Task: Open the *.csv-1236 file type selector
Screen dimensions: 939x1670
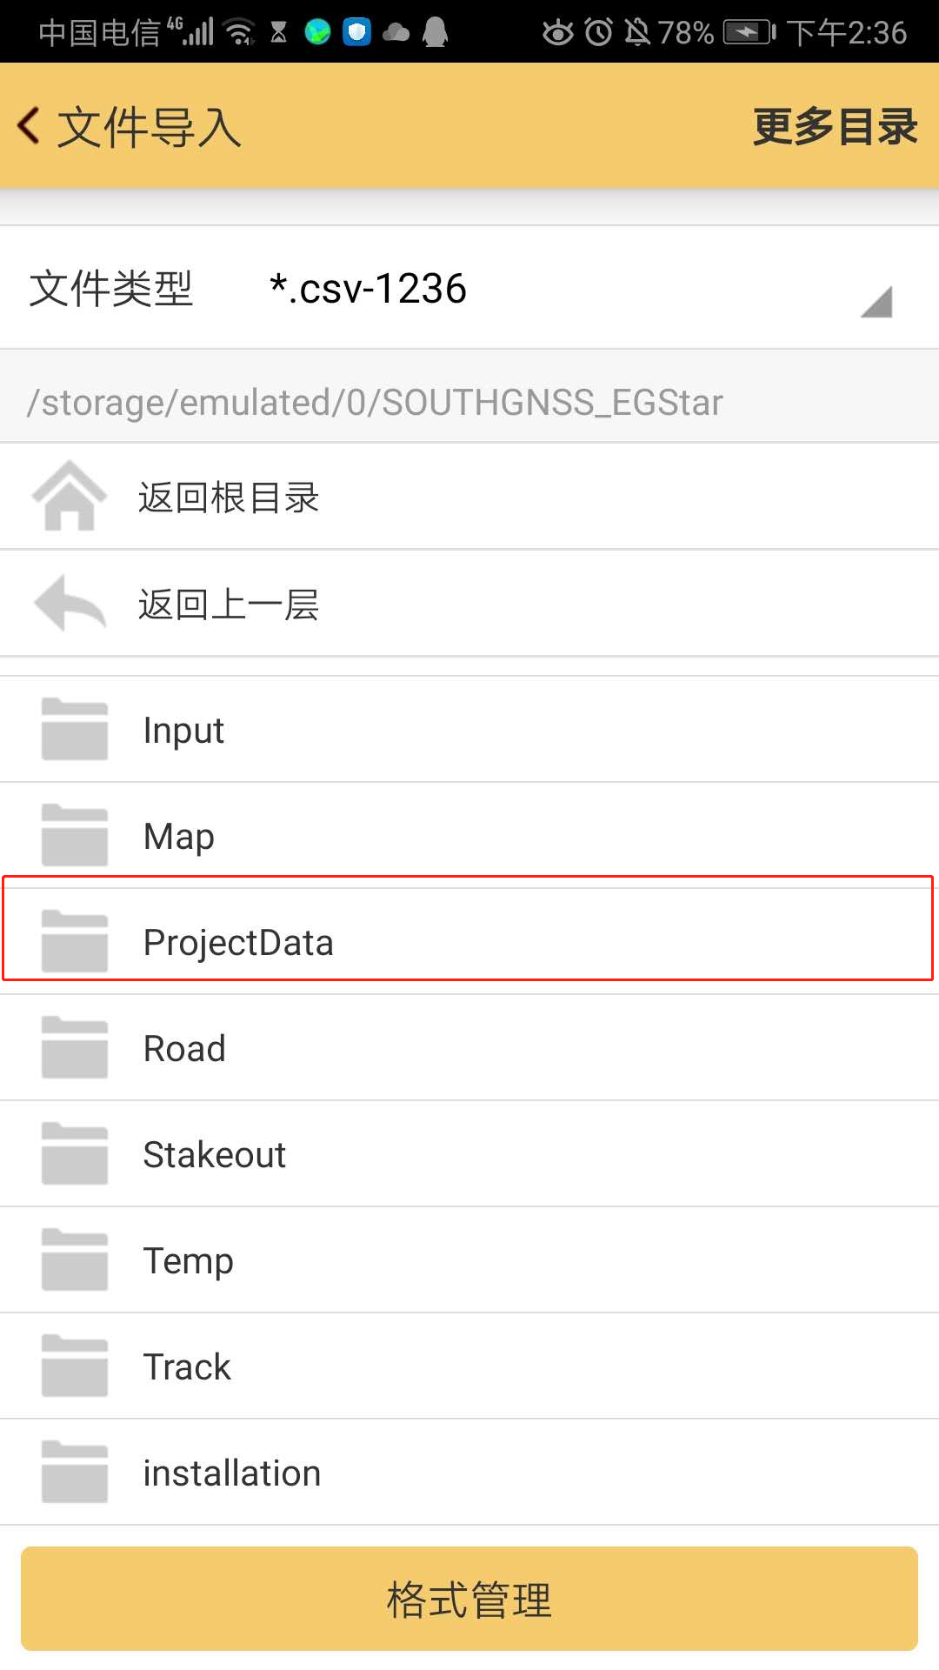Action: click(x=368, y=289)
